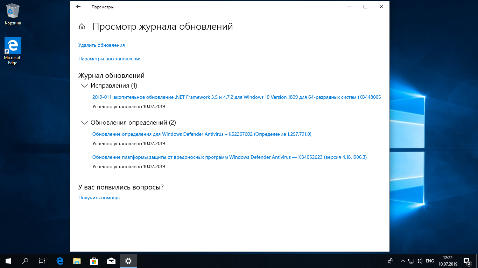Open Settings home via house icon
Screen dimensions: 478x268
[x=82, y=27]
